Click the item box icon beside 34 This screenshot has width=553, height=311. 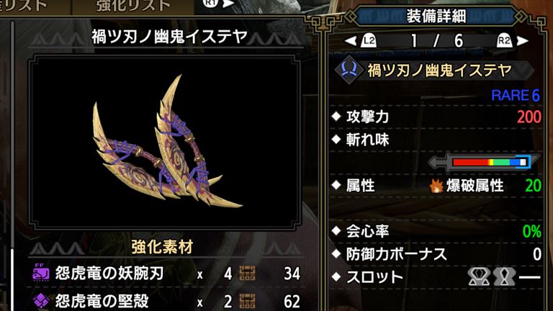pyautogui.click(x=247, y=274)
